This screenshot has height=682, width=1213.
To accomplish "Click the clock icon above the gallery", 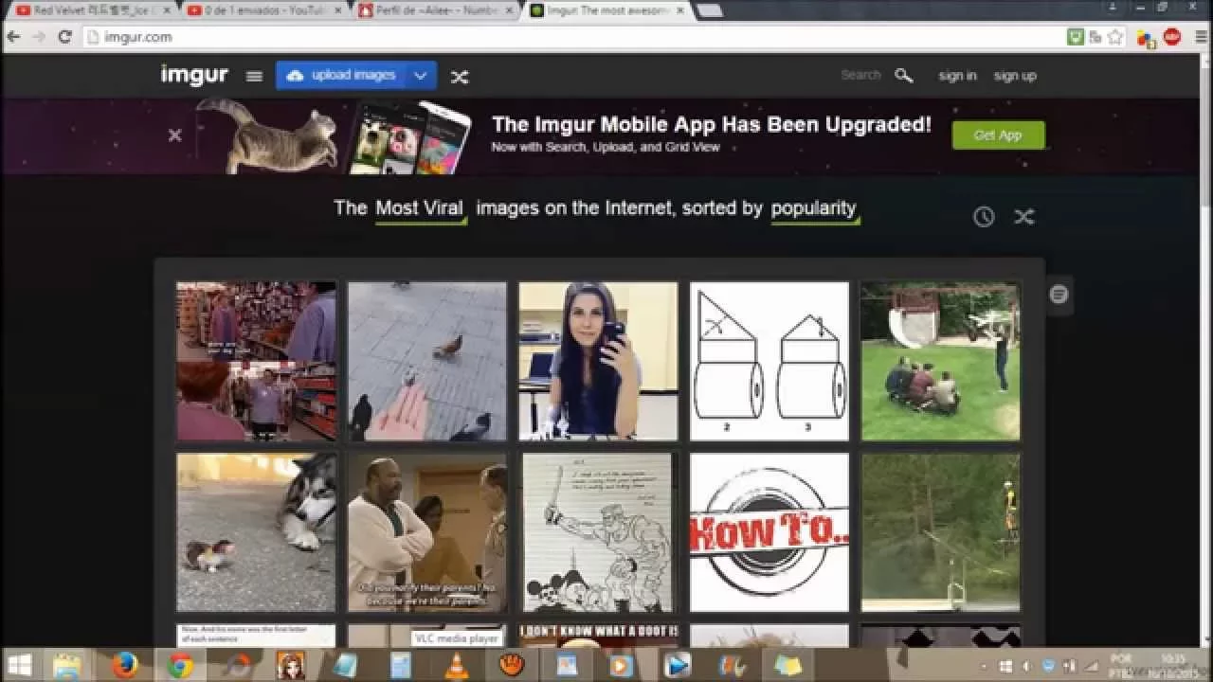I will 984,217.
